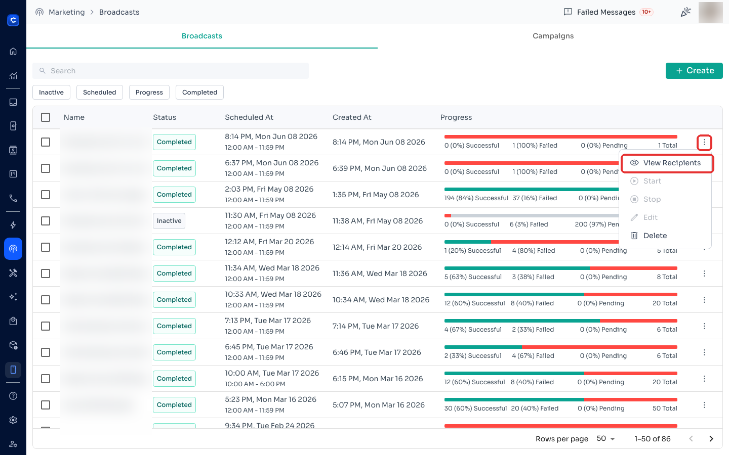The image size is (729, 455).
Task: Open the help question mark icon
Action: pos(13,396)
